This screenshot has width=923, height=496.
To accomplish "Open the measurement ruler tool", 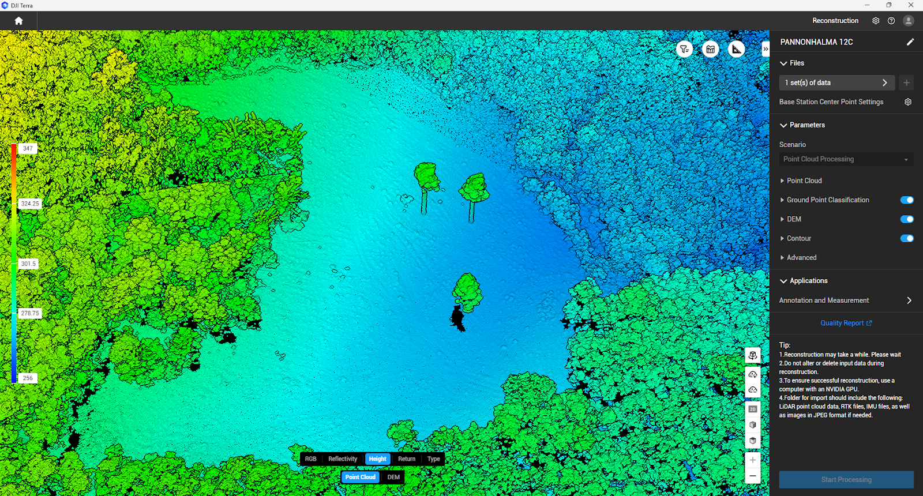I will (737, 49).
